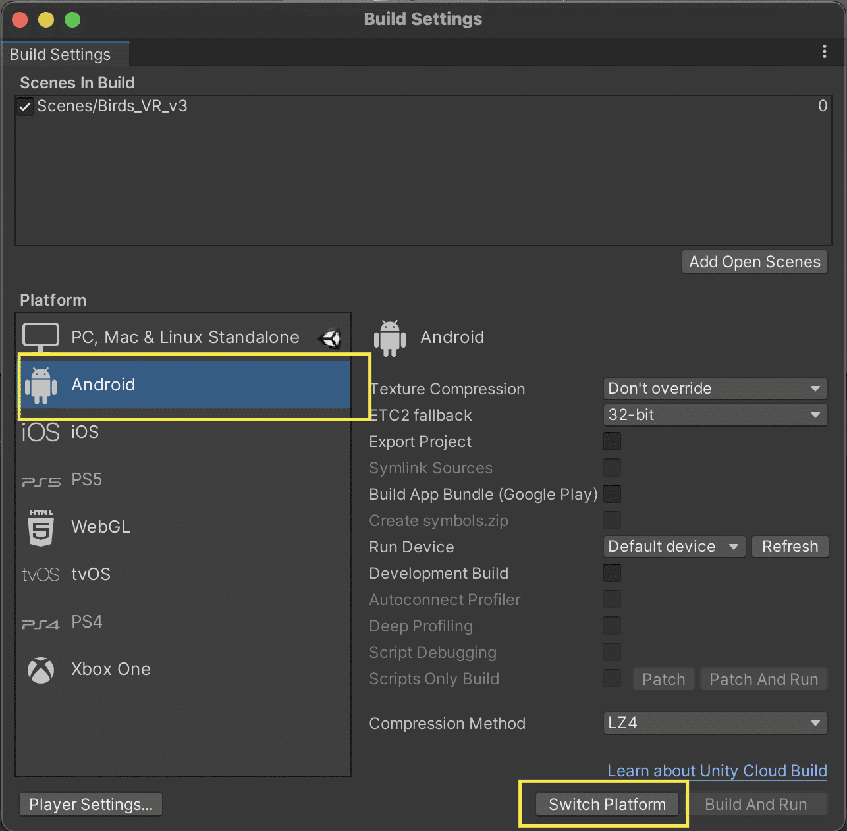Click the iOS platform logo icon
Viewport: 847px width, 831px height.
(41, 433)
